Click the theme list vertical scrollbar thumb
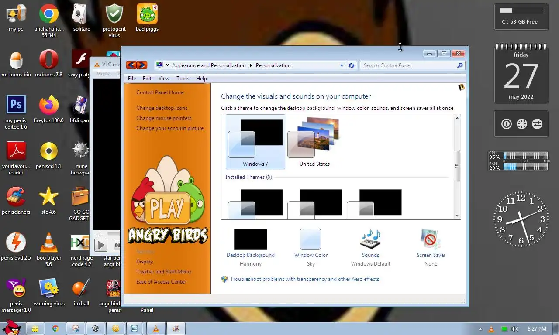559x335 pixels. tap(457, 166)
